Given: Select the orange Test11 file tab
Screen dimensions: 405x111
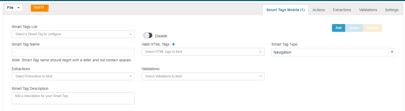Looking at the screenshot, I should [x=40, y=8].
